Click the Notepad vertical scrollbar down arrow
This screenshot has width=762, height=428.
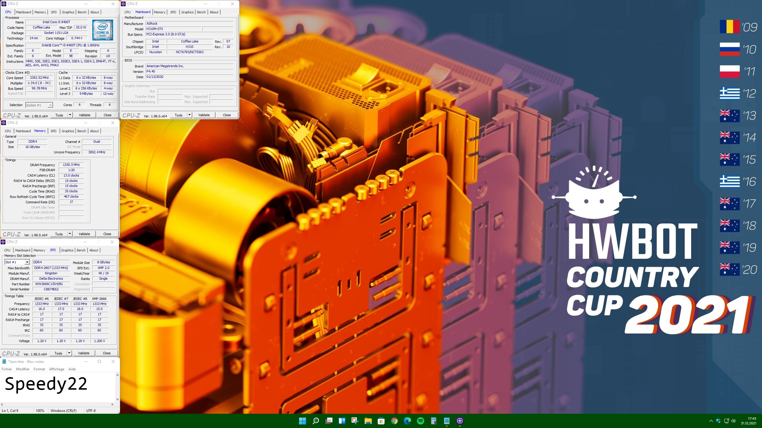coord(117,399)
